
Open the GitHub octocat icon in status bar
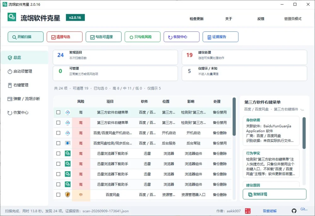294,211
